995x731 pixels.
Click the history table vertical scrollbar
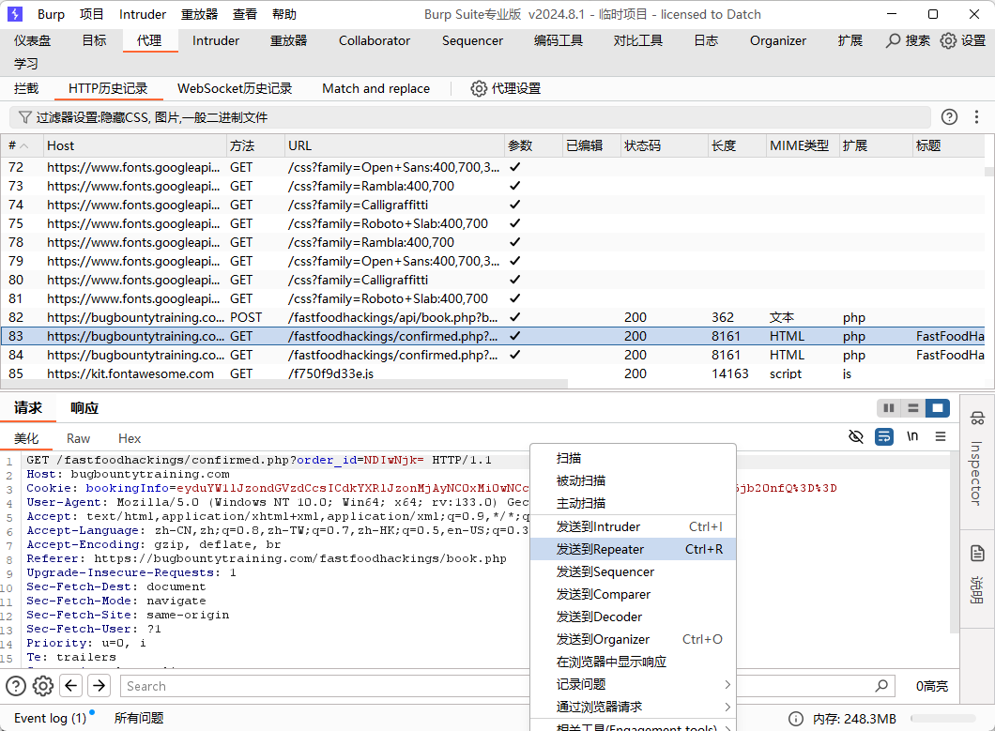point(988,172)
